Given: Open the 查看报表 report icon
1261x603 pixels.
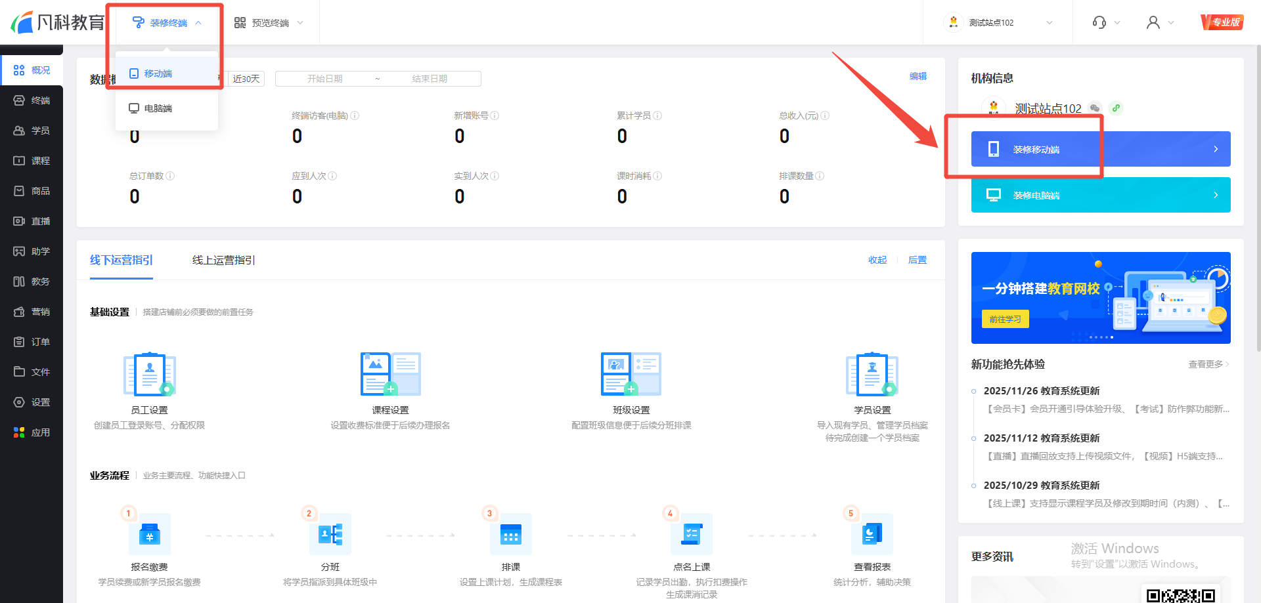Looking at the screenshot, I should (872, 535).
